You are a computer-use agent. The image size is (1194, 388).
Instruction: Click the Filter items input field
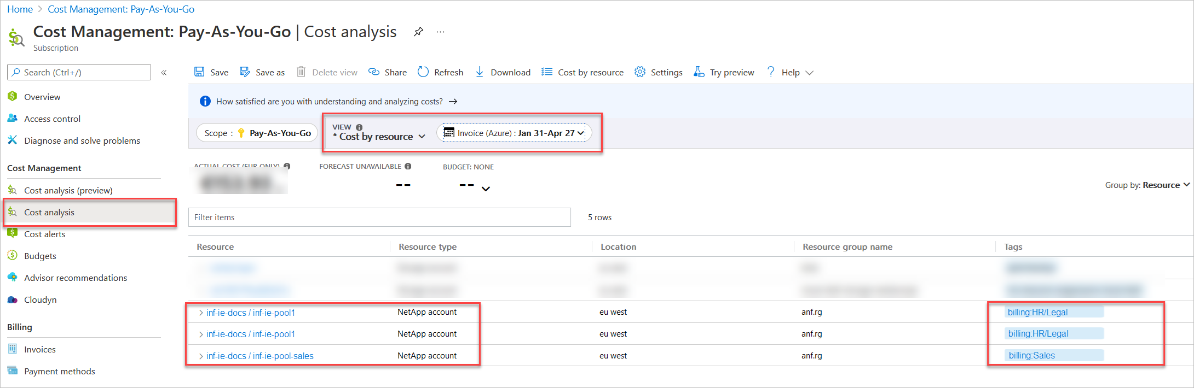point(379,217)
